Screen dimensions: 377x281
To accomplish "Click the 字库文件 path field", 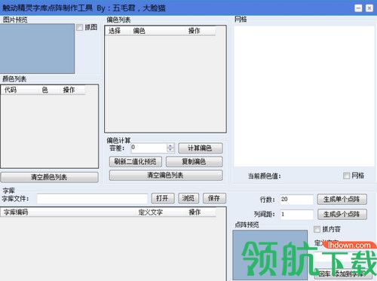I will [92, 199].
